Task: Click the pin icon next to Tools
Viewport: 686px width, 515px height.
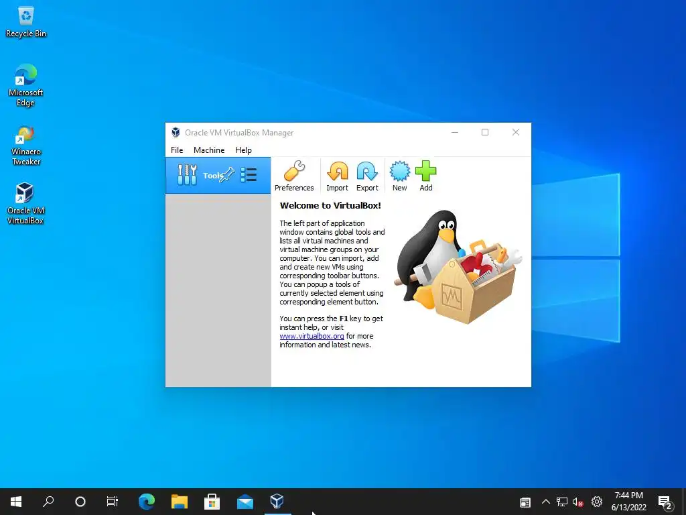Action: pos(227,175)
